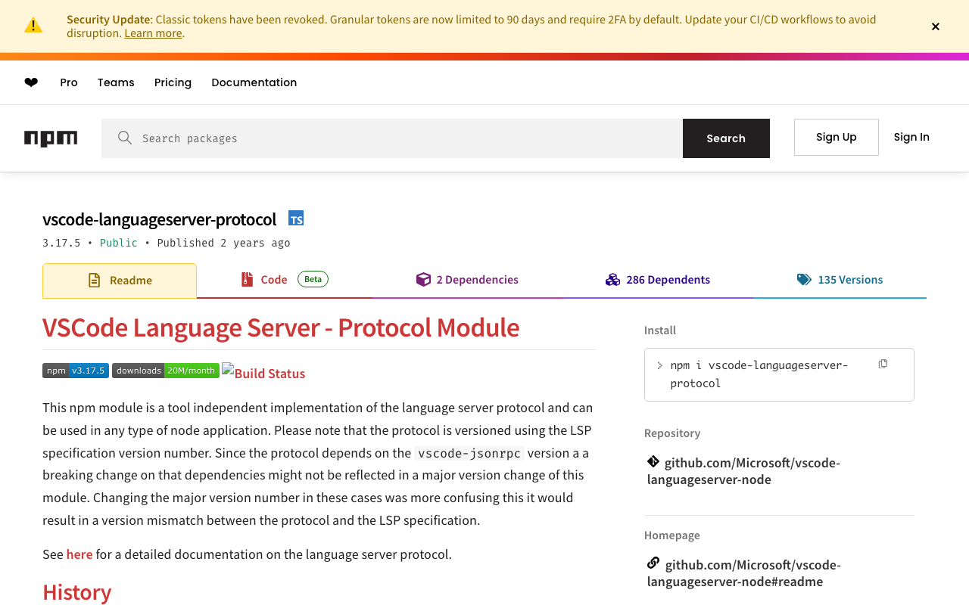Click the Build Status badge image
This screenshot has width=969, height=605.
263,373
